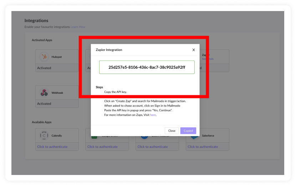Viewport: 296px width, 186px height.
Task: Close the Zapier Integration dialog with X
Action: coord(194,50)
